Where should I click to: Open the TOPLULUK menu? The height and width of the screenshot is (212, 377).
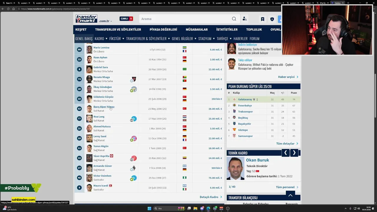pyautogui.click(x=254, y=29)
